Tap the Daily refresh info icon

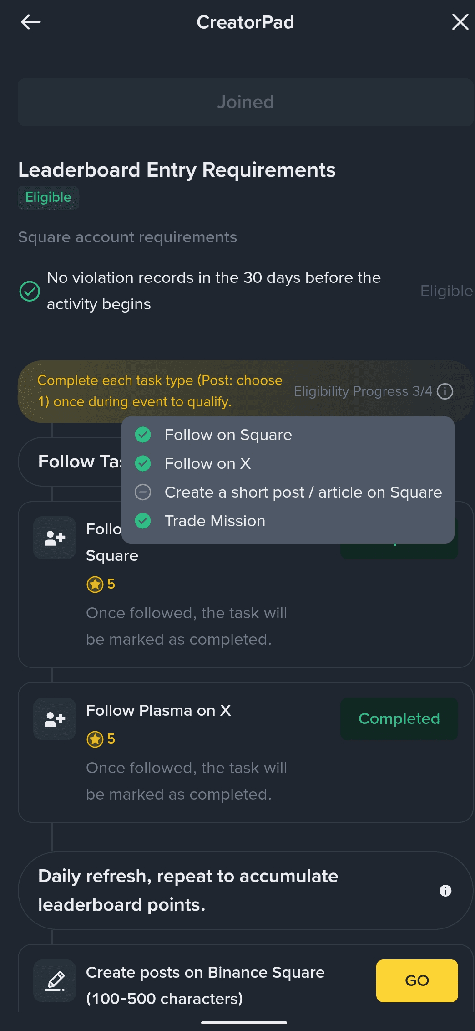(445, 891)
